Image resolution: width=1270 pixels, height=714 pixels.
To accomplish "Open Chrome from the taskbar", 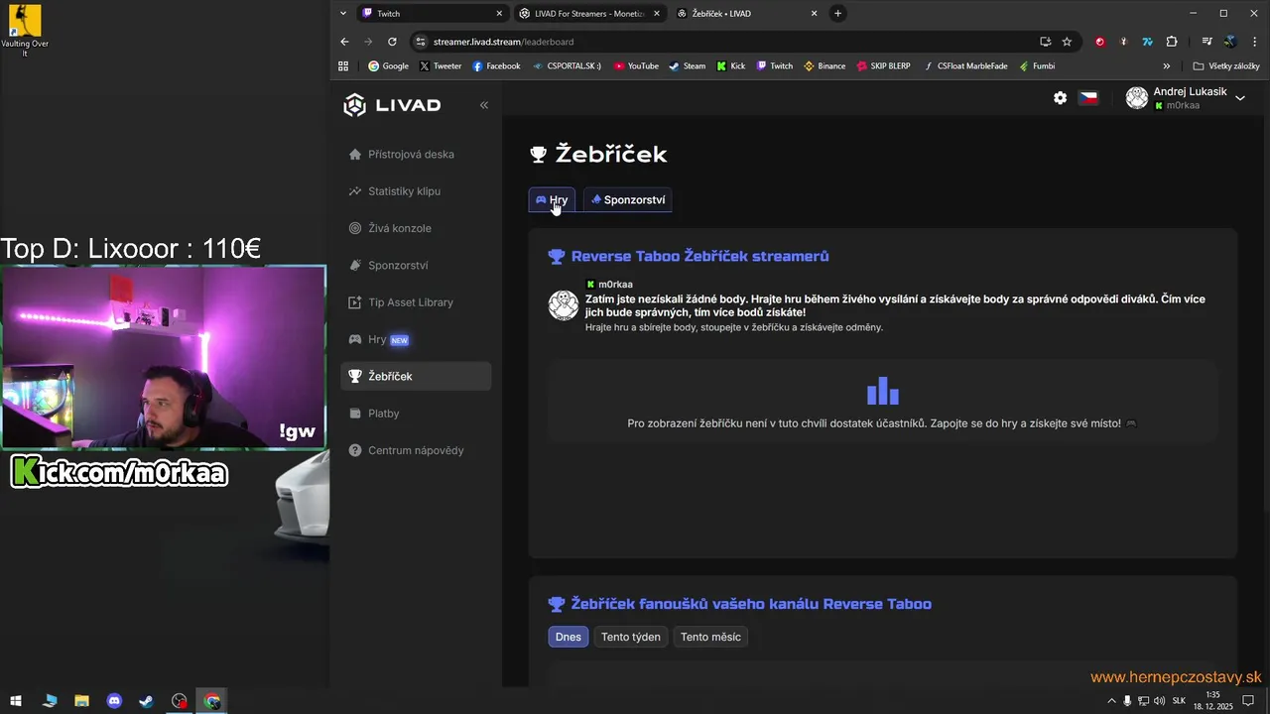I will 211,701.
